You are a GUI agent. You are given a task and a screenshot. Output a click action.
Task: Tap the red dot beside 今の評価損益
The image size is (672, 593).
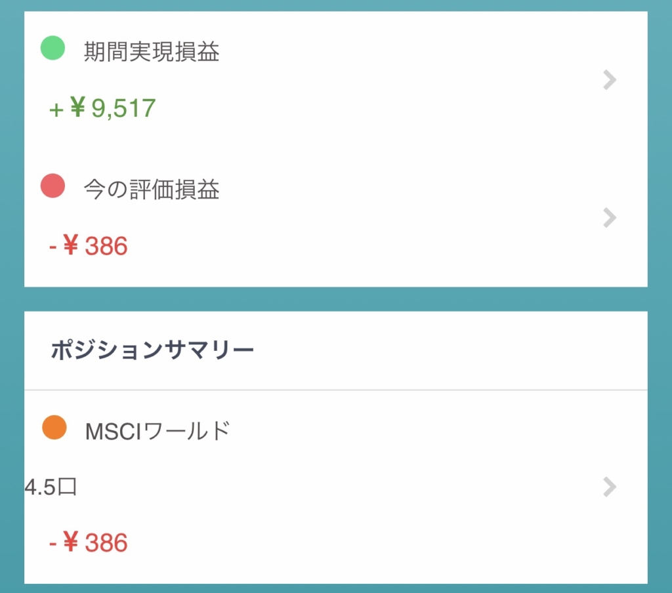pos(52,186)
